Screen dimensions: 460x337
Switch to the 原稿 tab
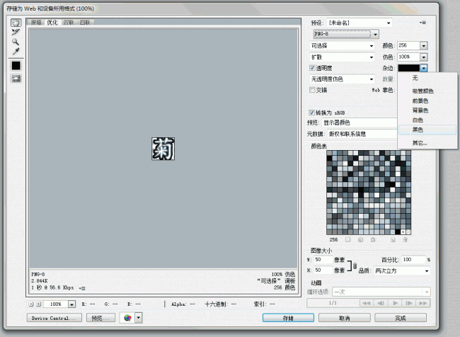point(36,23)
